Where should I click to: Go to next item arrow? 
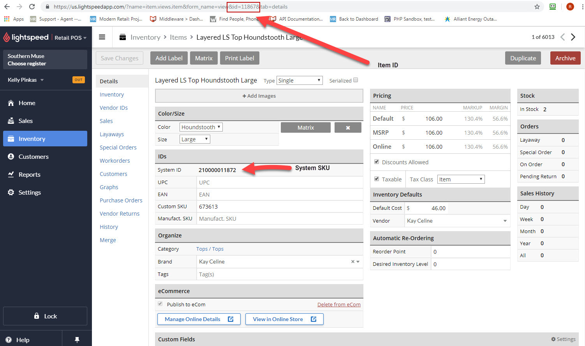[x=573, y=37]
